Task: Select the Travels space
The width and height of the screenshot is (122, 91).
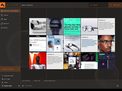Action: point(10,15)
